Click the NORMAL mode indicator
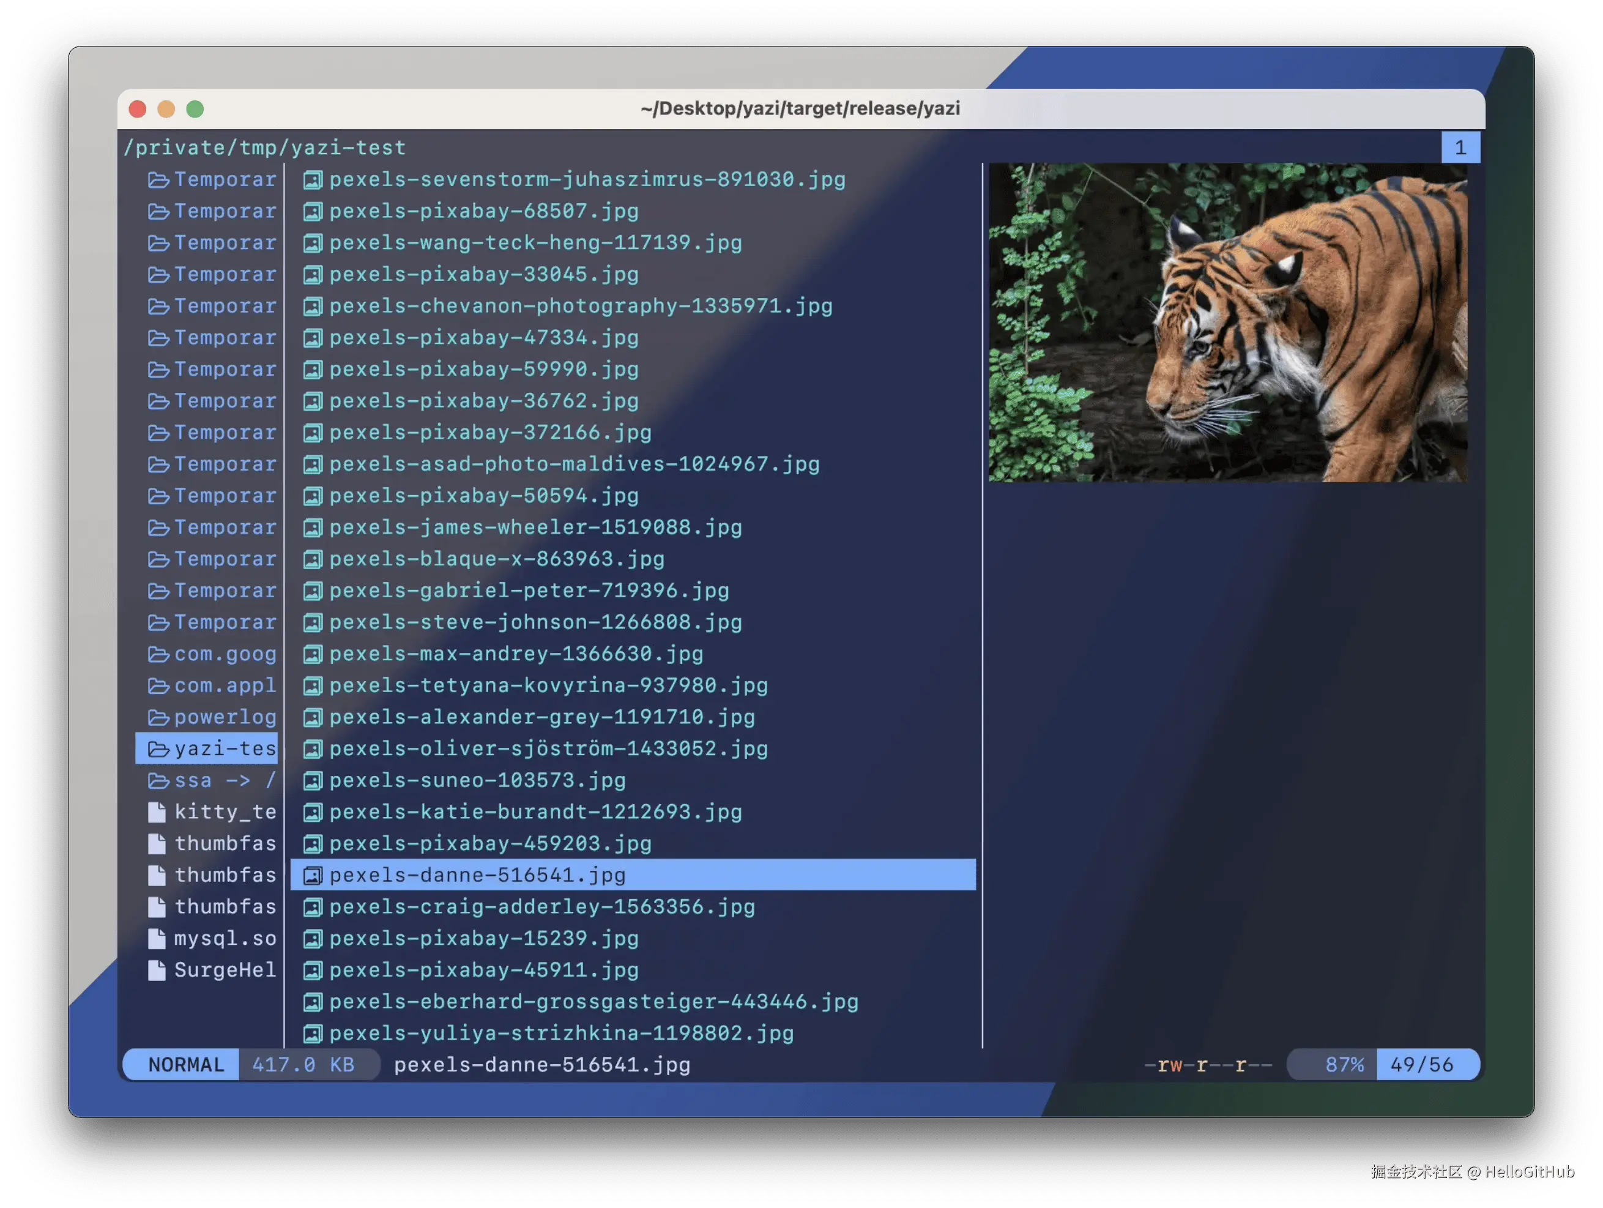The width and height of the screenshot is (1603, 1208). pyautogui.click(x=185, y=1065)
